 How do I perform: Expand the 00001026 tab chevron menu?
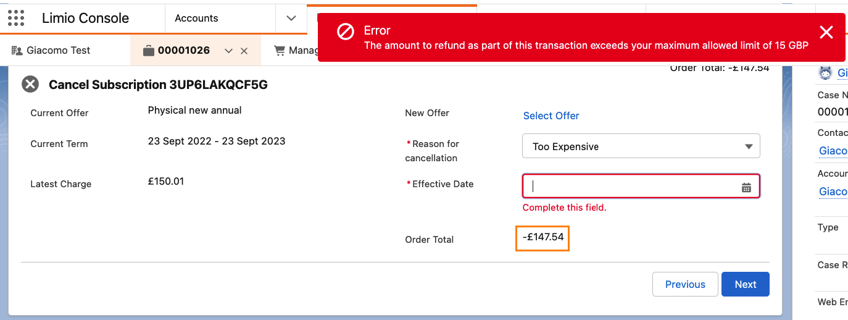point(228,51)
